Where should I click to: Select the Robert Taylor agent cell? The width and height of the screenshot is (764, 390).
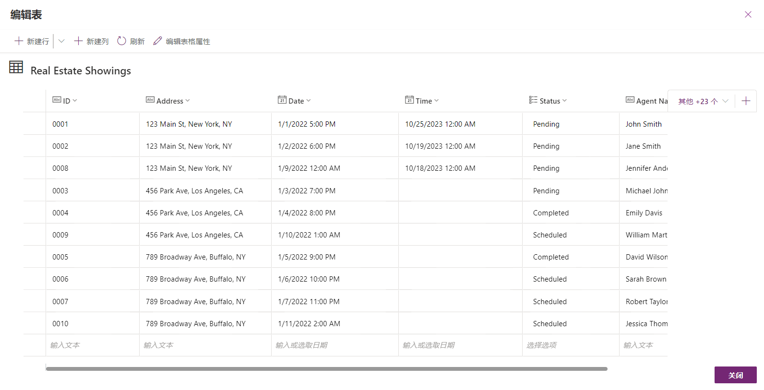(644, 301)
